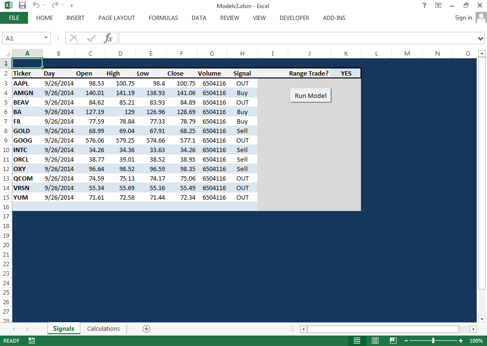Click the Sign in link
The width and height of the screenshot is (487, 346).
(x=463, y=18)
